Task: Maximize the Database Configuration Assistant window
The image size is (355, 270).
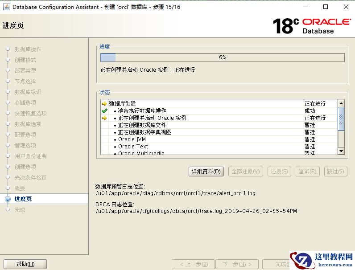Action: 326,7
